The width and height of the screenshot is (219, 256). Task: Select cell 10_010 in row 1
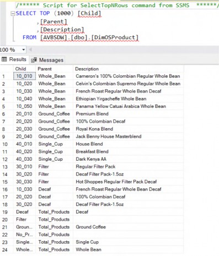[24, 76]
